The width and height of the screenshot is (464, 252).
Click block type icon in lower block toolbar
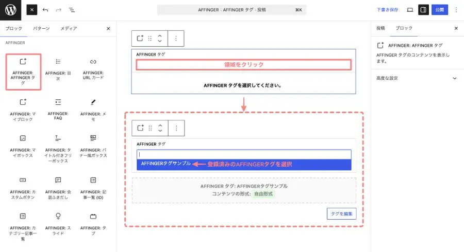coord(141,128)
